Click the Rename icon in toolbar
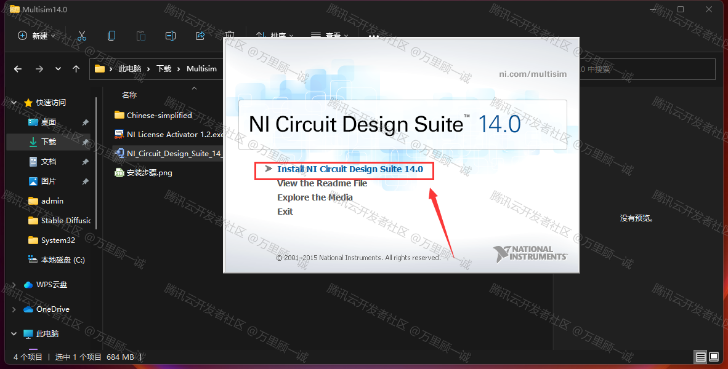This screenshot has width=728, height=369. coord(171,36)
